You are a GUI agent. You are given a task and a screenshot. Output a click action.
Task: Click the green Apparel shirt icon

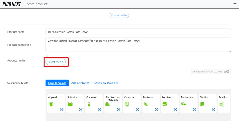point(51,104)
